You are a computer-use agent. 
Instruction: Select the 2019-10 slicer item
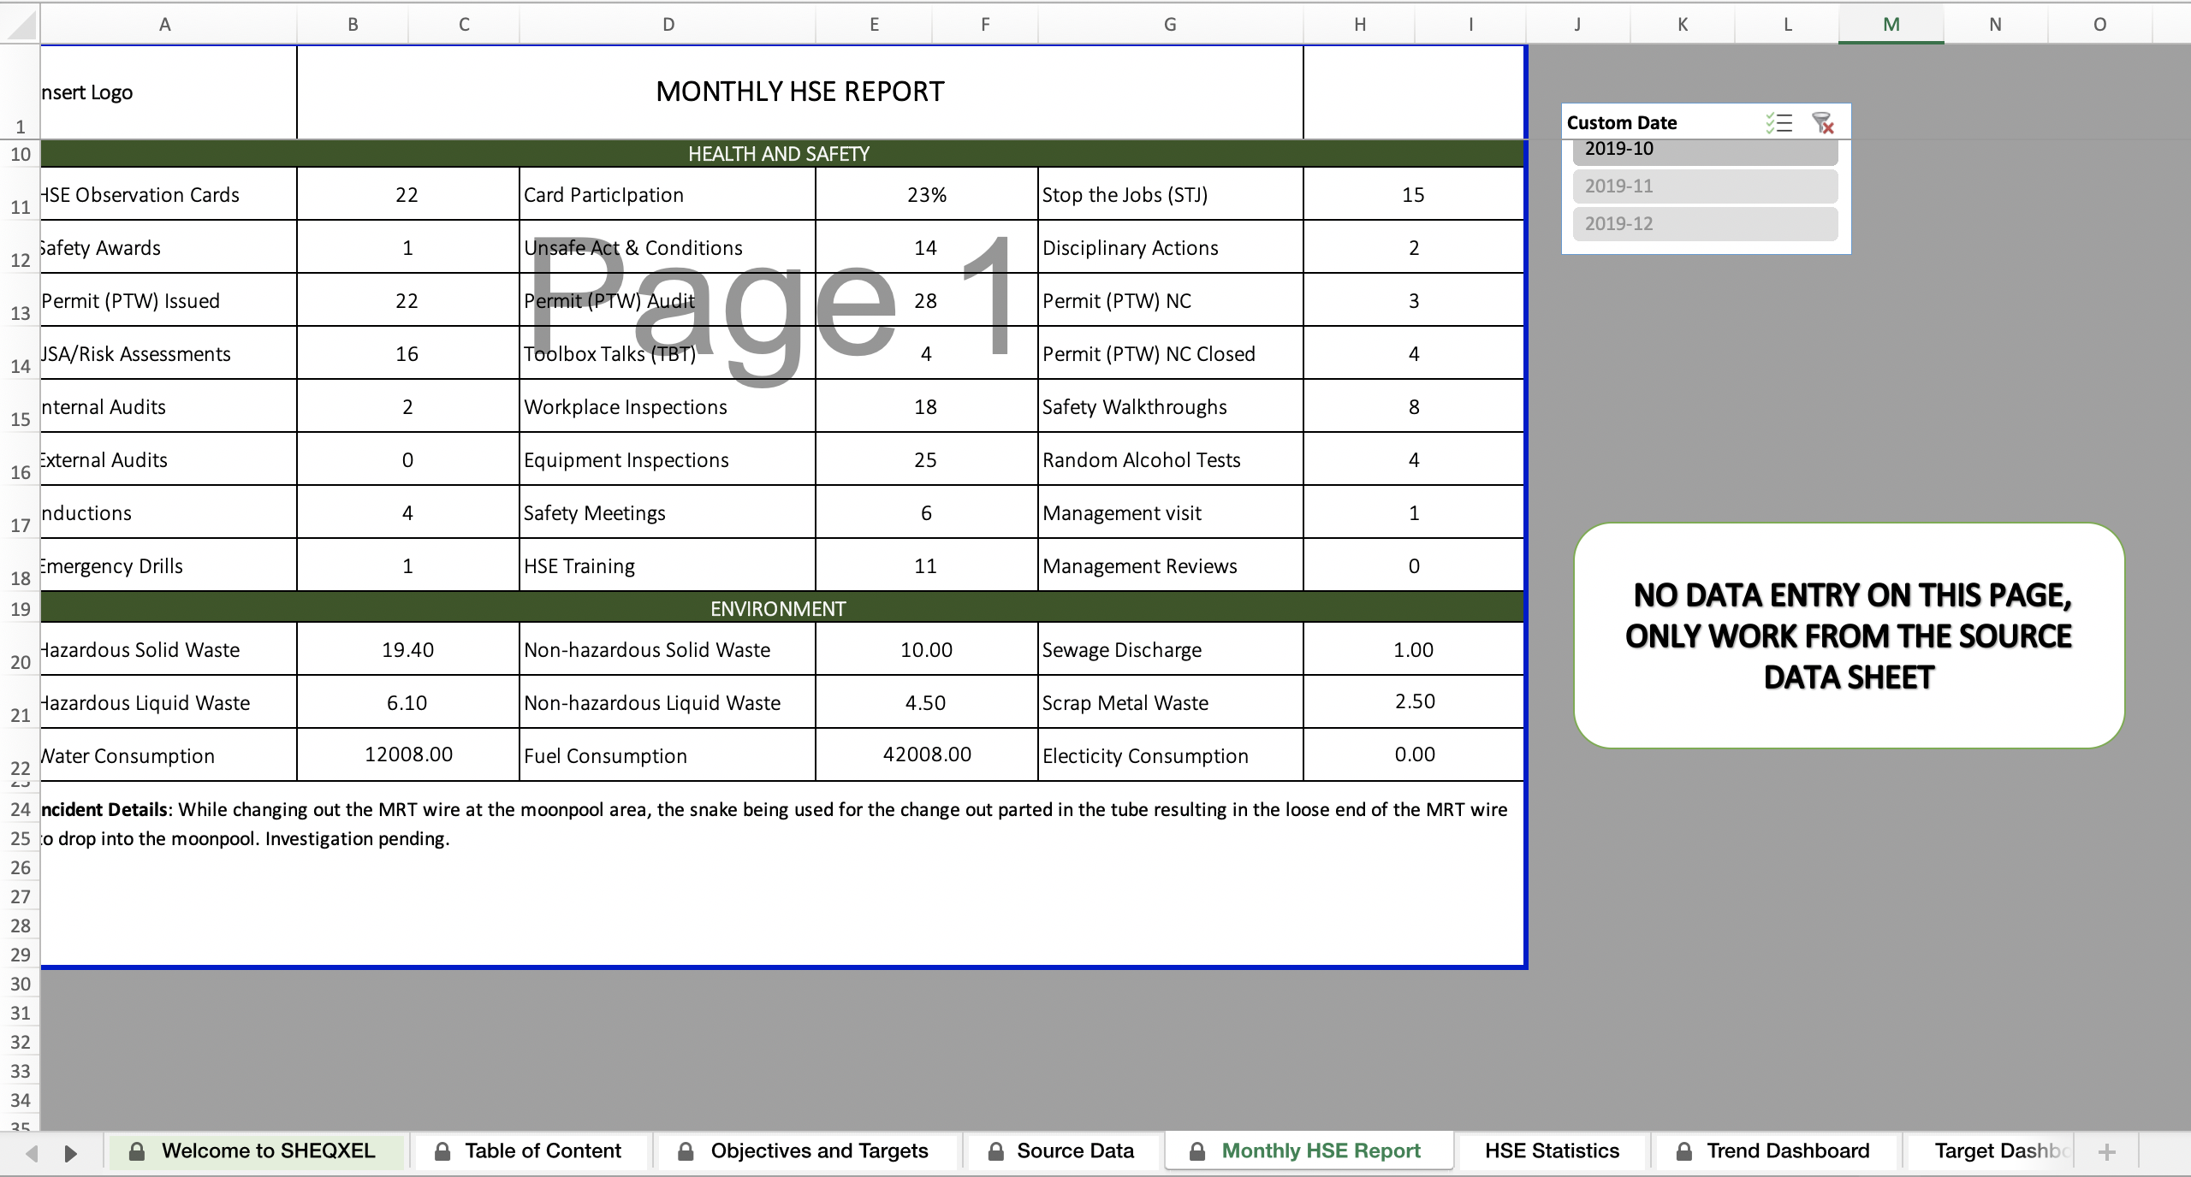pyautogui.click(x=1704, y=149)
